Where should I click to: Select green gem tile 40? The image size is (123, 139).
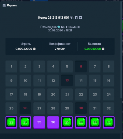click(109, 122)
